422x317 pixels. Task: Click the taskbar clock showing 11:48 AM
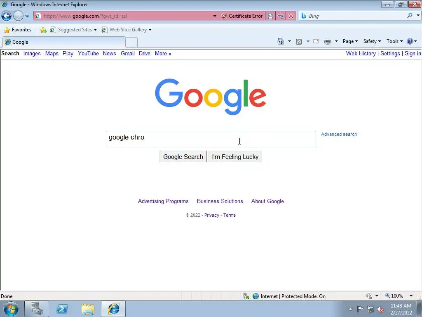[x=401, y=309]
